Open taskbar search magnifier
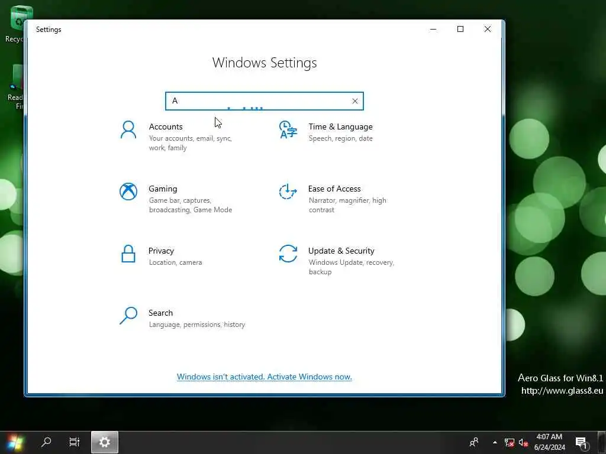Viewport: 606px width, 454px height. [x=46, y=442]
